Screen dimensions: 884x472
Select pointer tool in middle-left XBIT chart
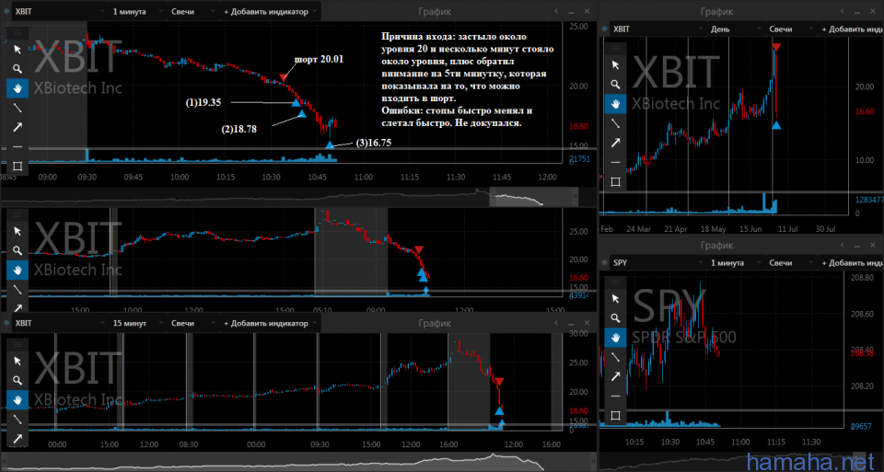[x=17, y=232]
